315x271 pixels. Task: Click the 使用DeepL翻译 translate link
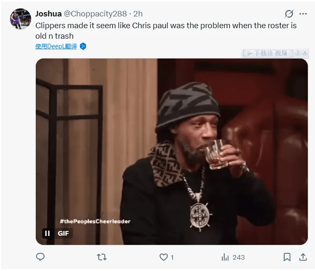pyautogui.click(x=56, y=46)
